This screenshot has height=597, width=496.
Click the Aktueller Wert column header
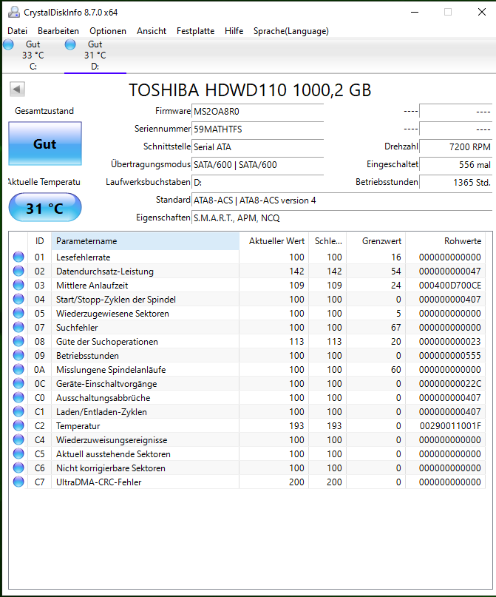(274, 241)
